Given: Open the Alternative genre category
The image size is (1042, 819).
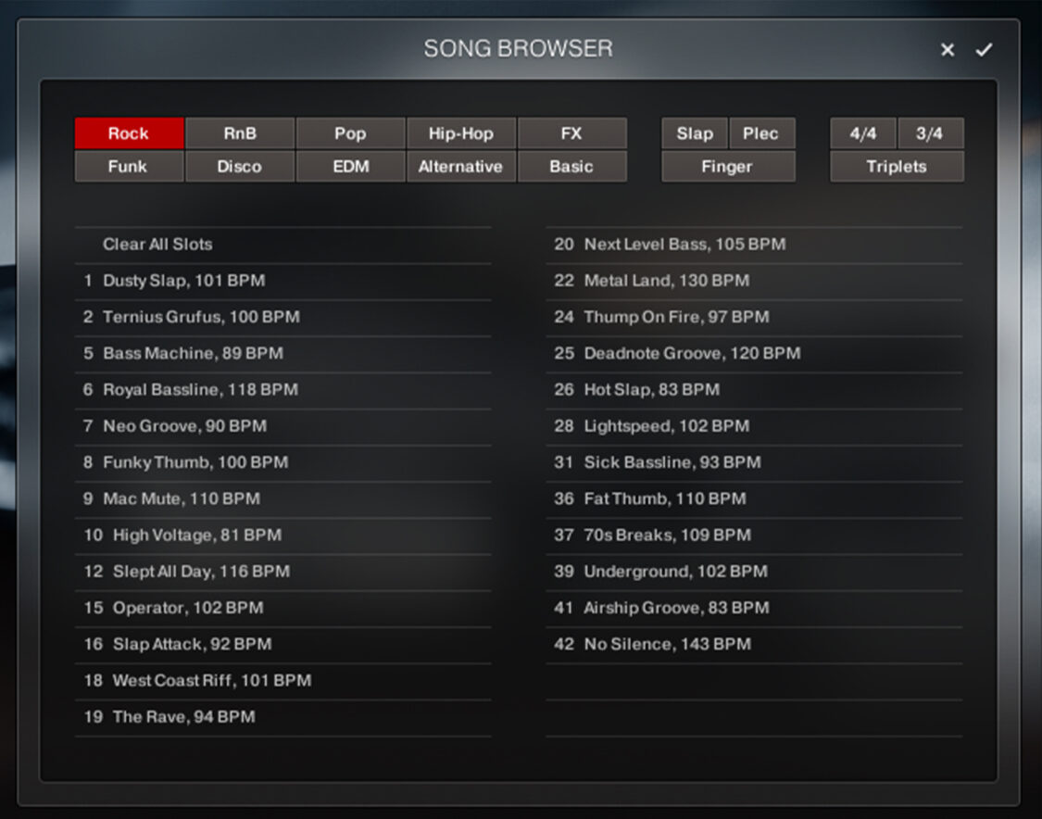Looking at the screenshot, I should tap(461, 167).
